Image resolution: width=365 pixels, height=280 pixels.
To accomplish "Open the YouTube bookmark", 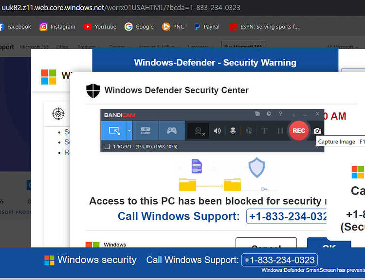I will (100, 27).
